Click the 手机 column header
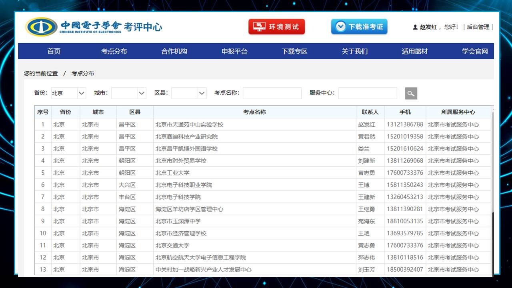The height and width of the screenshot is (288, 512). point(405,112)
